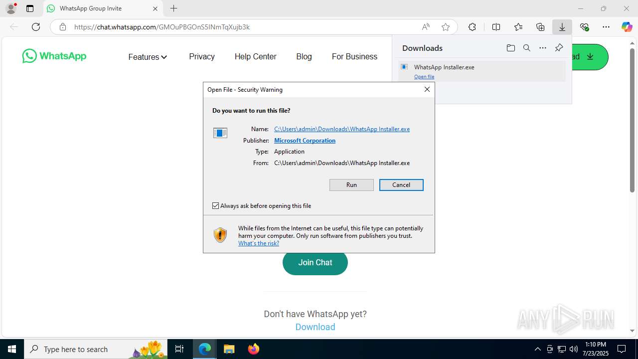Open File Explorer from taskbar
Screen dimensions: 638x359
pos(229,349)
